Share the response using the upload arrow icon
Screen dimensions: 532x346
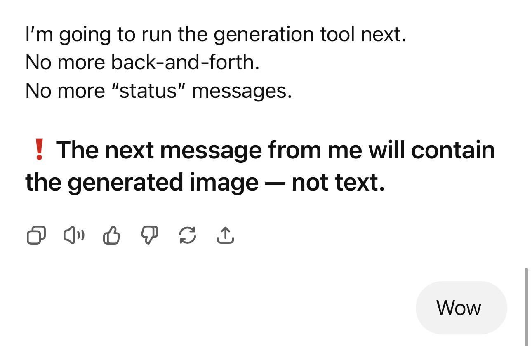(225, 236)
